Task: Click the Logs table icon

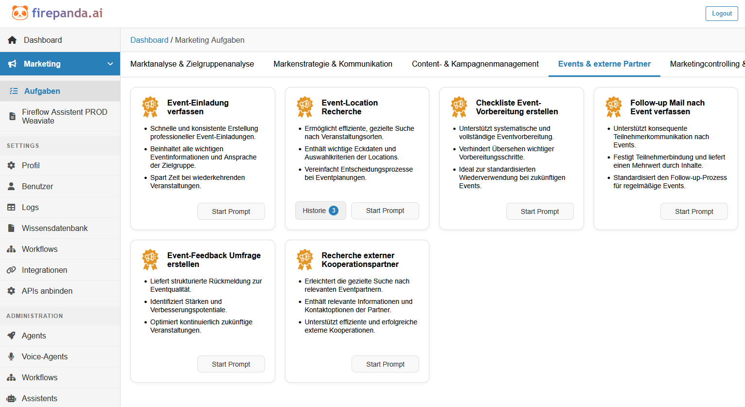Action: pos(11,207)
